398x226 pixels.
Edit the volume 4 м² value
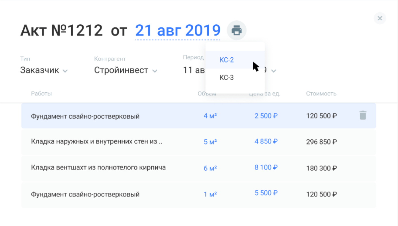click(210, 116)
